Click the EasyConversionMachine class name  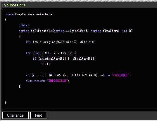(33, 14)
